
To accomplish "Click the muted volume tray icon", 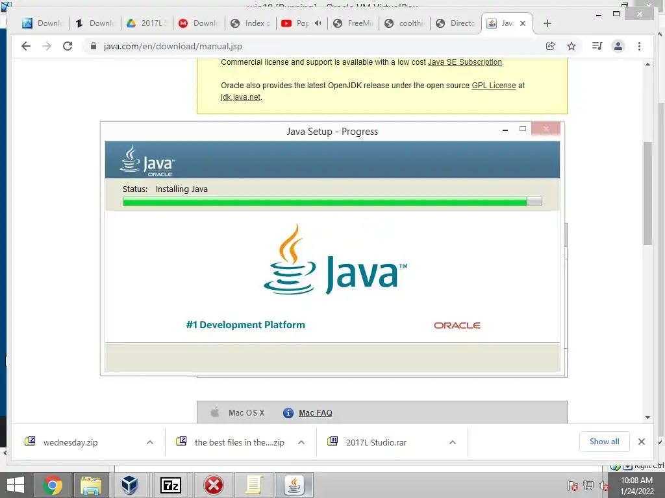I will pos(603,486).
